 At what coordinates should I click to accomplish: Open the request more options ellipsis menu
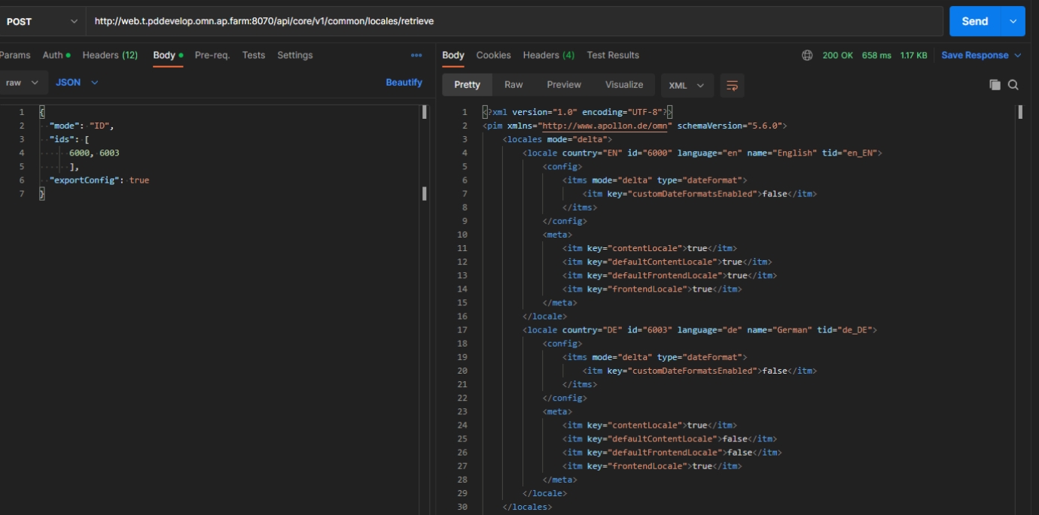[x=416, y=55]
